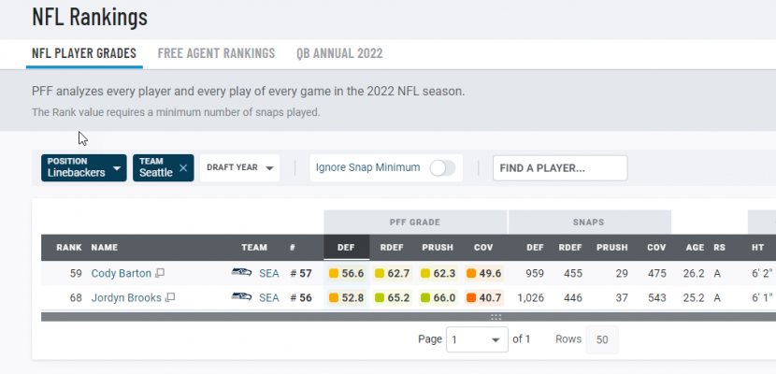Click the Find a Player search field
Screen dimensions: 776x374
[560, 168]
